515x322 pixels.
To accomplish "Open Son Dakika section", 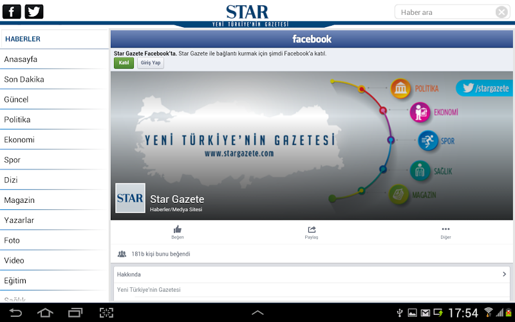I will click(54, 79).
